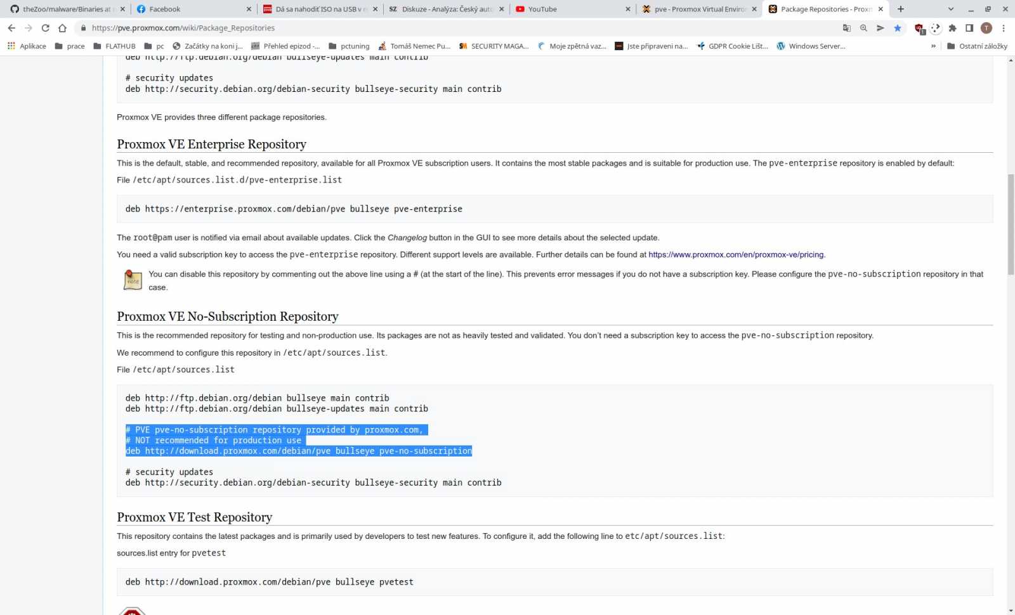Click the translate page icon in address bar
Screen dimensions: 1015x615
[847, 28]
